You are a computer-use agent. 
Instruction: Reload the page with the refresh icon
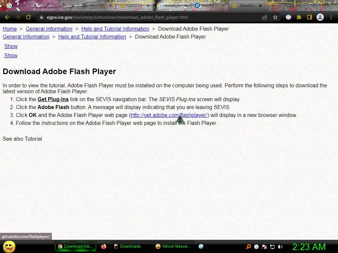[28, 17]
